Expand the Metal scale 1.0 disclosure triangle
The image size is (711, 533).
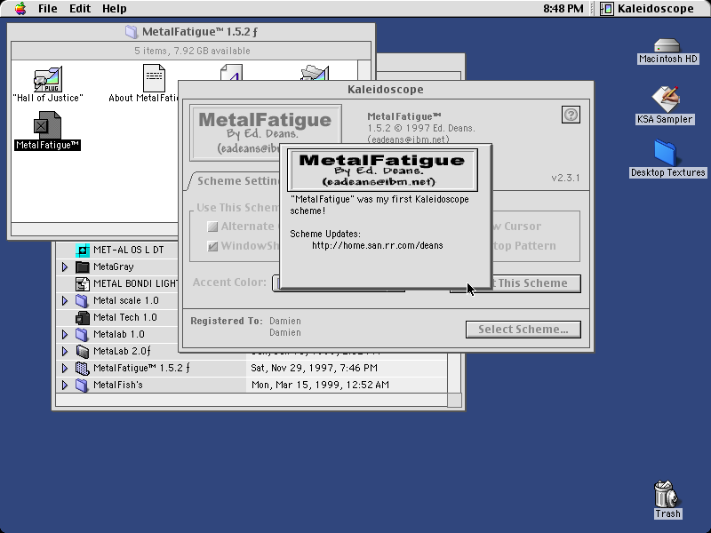64,300
